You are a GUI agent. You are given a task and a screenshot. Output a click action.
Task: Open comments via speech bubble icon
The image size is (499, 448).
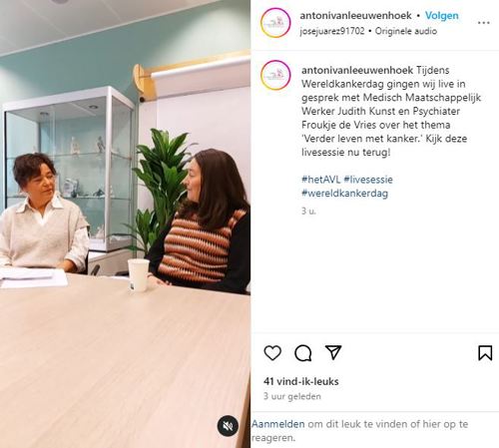pos(303,353)
